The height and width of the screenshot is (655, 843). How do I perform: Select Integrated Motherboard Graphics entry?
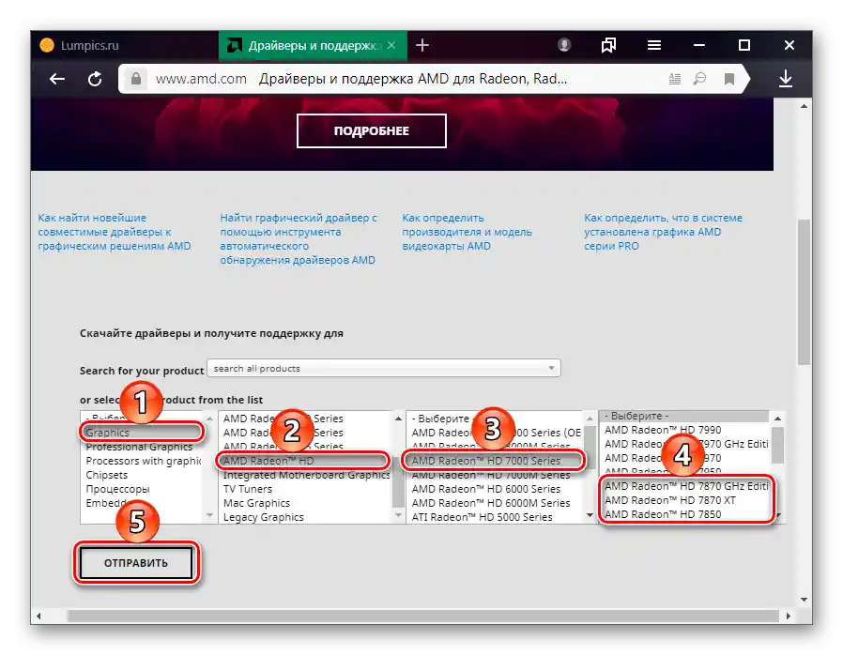click(305, 475)
